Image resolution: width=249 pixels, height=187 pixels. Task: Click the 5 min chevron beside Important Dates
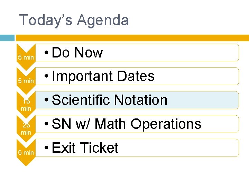(x=26, y=80)
